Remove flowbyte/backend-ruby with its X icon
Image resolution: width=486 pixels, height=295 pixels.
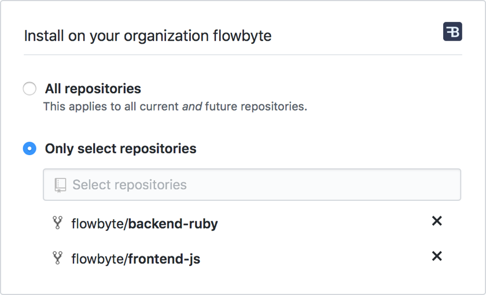[437, 221]
